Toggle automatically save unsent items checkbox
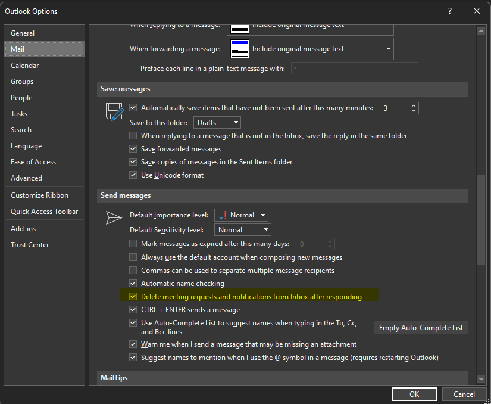 point(133,108)
